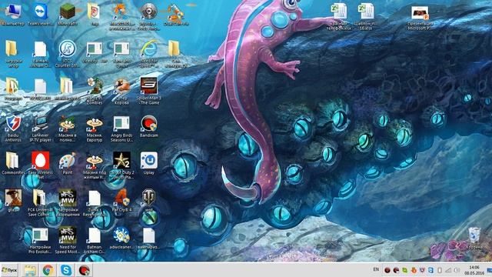
Task: Select the gta shortcut with hat portrait
Action: pyautogui.click(x=13, y=201)
